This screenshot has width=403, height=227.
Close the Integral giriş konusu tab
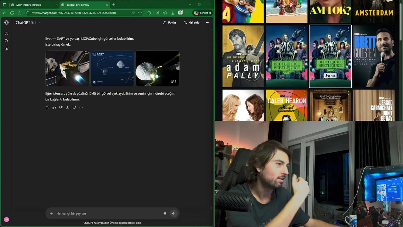click(x=107, y=5)
